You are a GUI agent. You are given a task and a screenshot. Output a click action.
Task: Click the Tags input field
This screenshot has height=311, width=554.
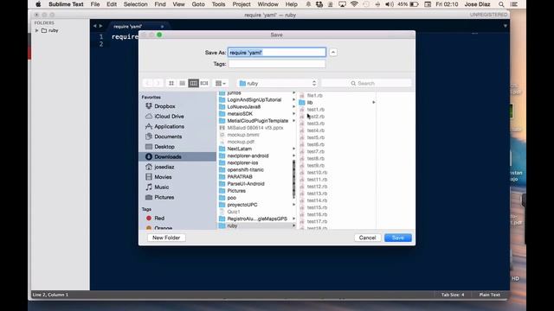(x=277, y=64)
